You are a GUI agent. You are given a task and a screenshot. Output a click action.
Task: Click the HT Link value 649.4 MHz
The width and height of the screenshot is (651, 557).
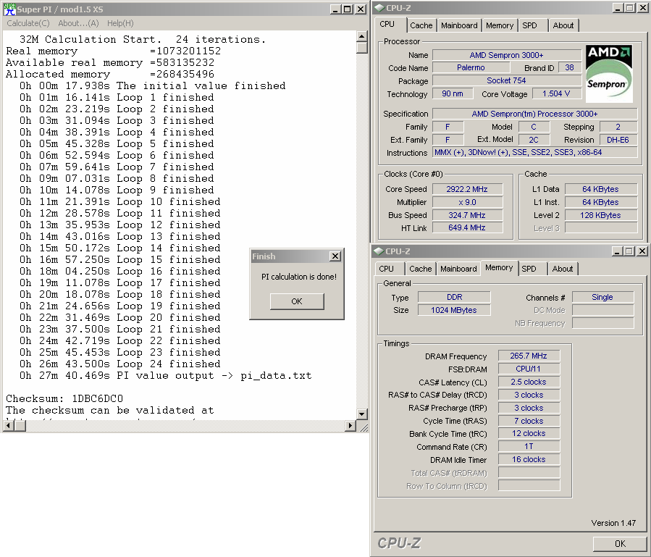(467, 227)
